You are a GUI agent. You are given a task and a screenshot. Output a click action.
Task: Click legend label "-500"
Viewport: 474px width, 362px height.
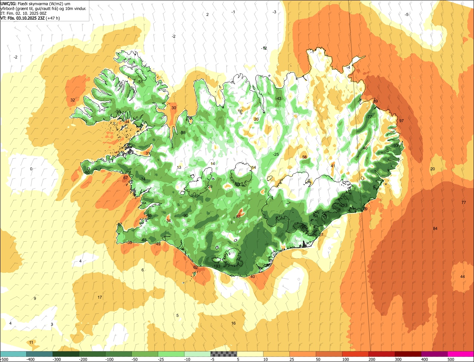click(4, 359)
